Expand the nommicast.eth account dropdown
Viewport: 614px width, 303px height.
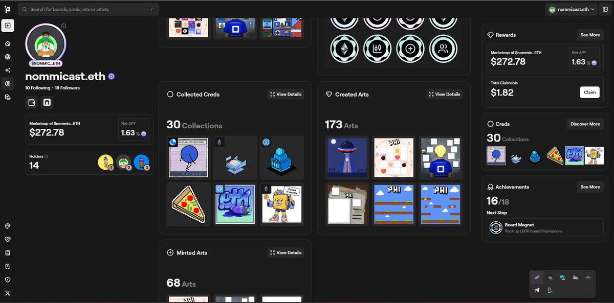pyautogui.click(x=571, y=8)
